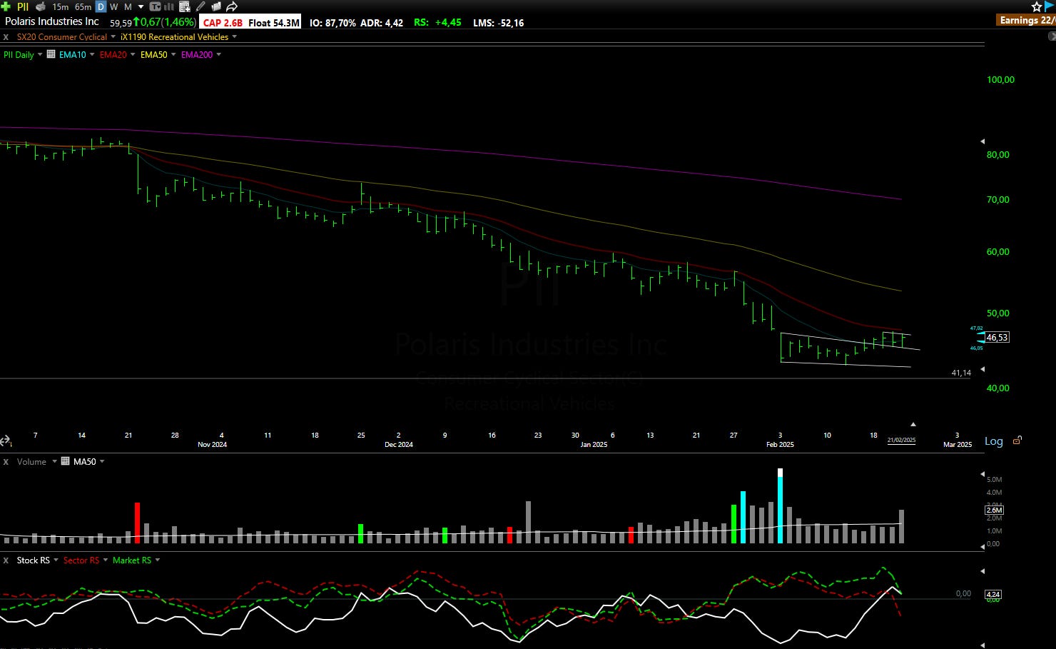
Task: Open the text notes tool icon
Action: coord(155,6)
